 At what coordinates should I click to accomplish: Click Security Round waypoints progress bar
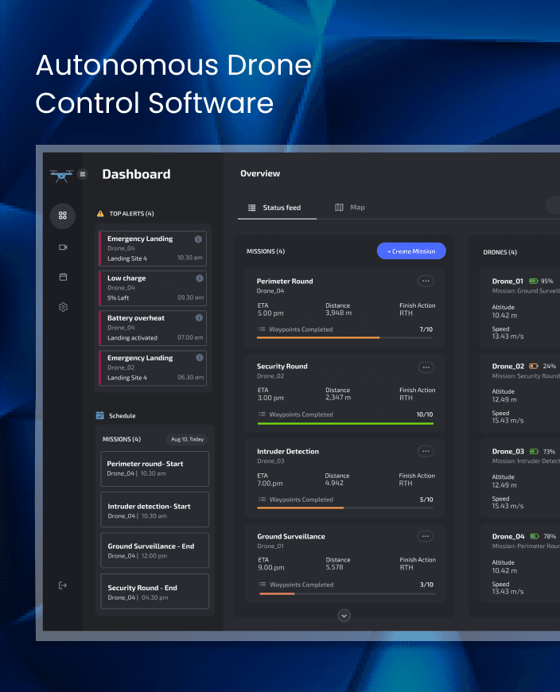click(x=345, y=423)
